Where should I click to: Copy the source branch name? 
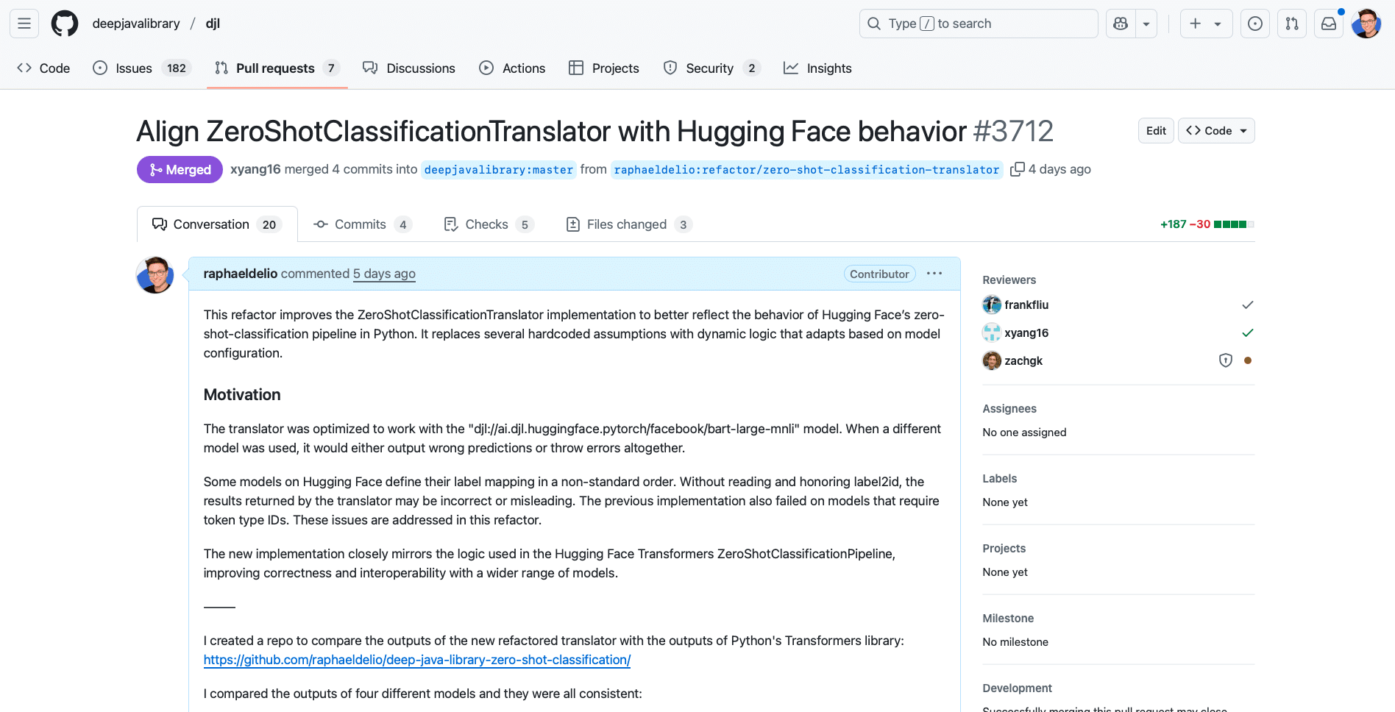(x=1018, y=168)
